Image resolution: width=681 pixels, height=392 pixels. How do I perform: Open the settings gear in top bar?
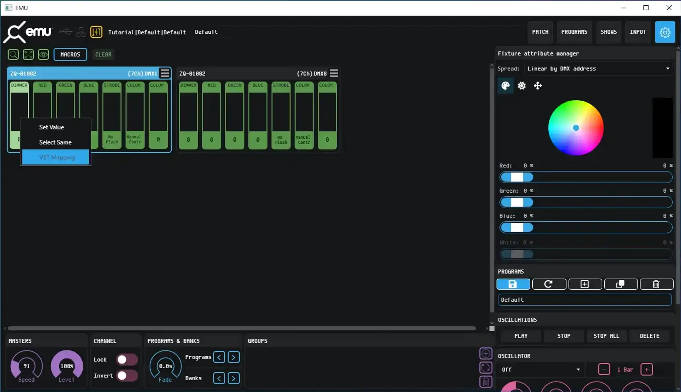click(x=665, y=32)
